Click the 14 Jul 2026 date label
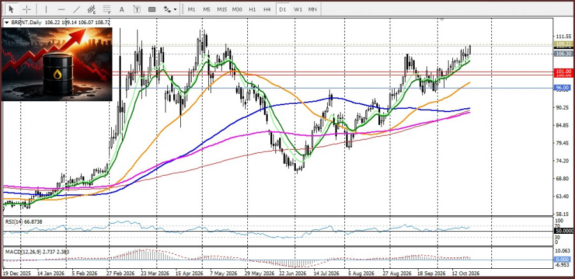 point(327,273)
